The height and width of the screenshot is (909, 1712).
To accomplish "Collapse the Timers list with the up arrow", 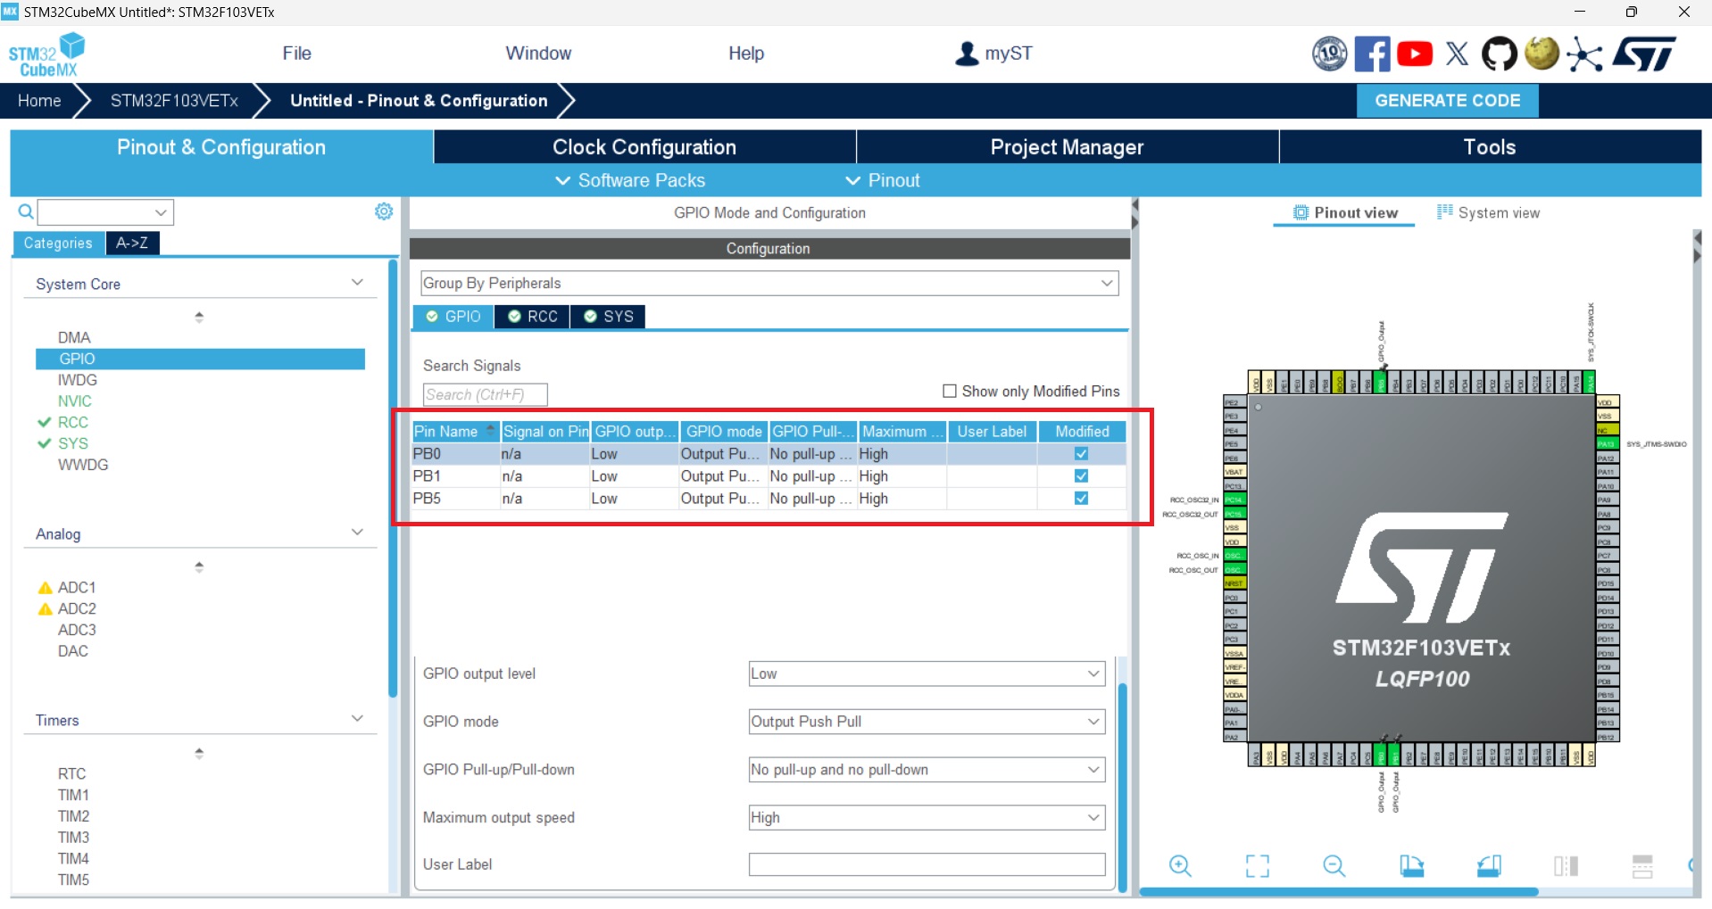I will (x=199, y=753).
